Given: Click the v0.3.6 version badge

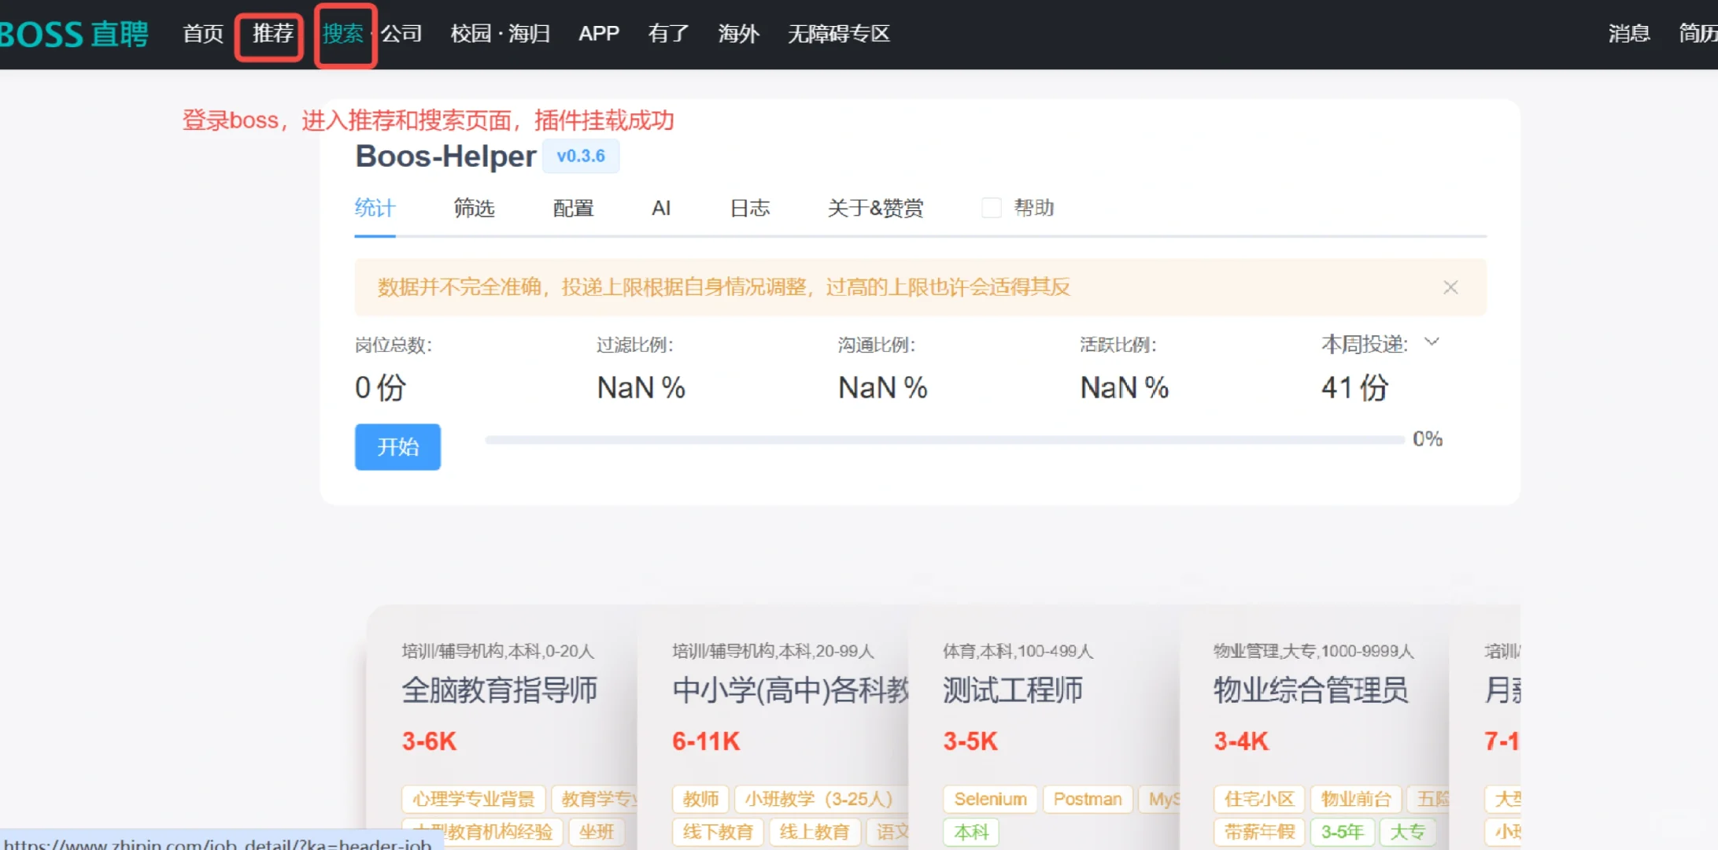Looking at the screenshot, I should click(x=581, y=156).
